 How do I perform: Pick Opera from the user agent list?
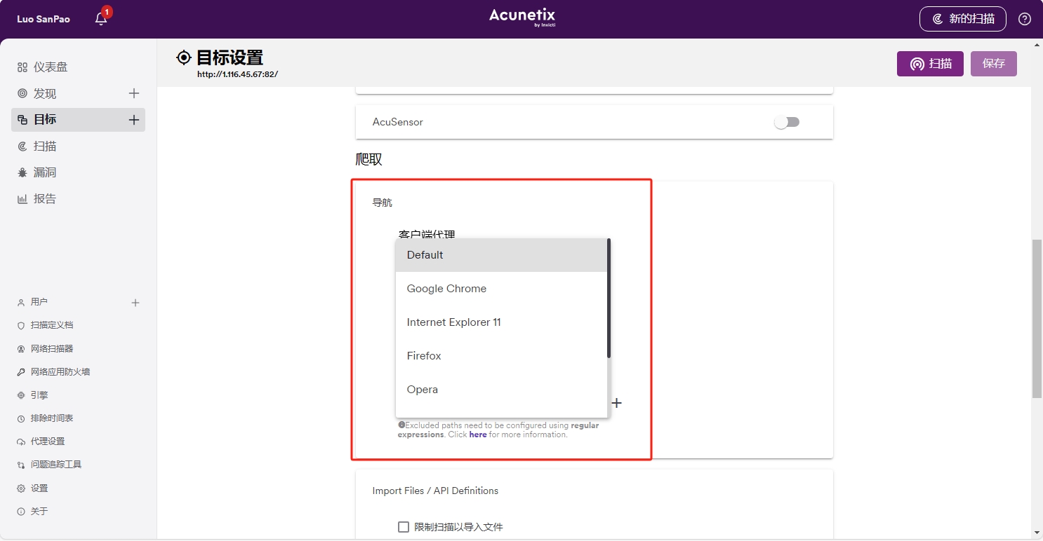tap(501, 390)
